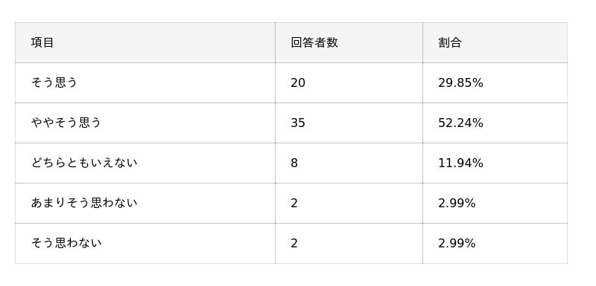Select the どちらともいえない row label
Screen dimensions: 596x286
click(84, 163)
